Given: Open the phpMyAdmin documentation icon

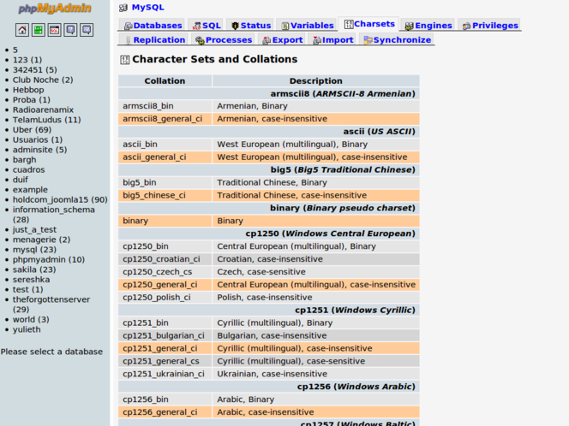Looking at the screenshot, I should [70, 30].
